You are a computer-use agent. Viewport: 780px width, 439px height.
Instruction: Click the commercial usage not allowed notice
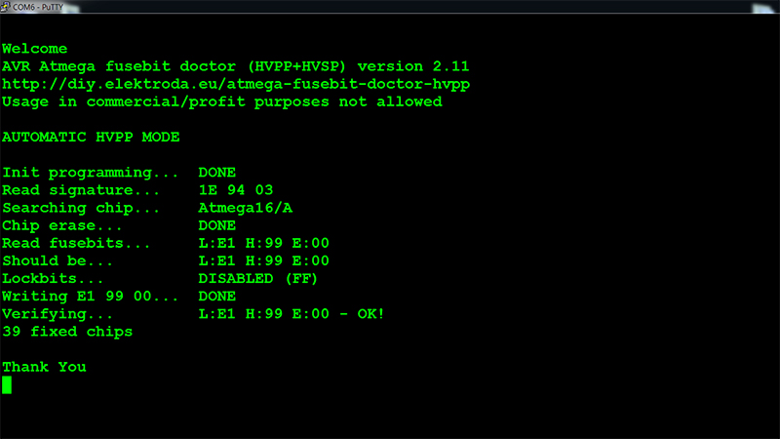[222, 102]
